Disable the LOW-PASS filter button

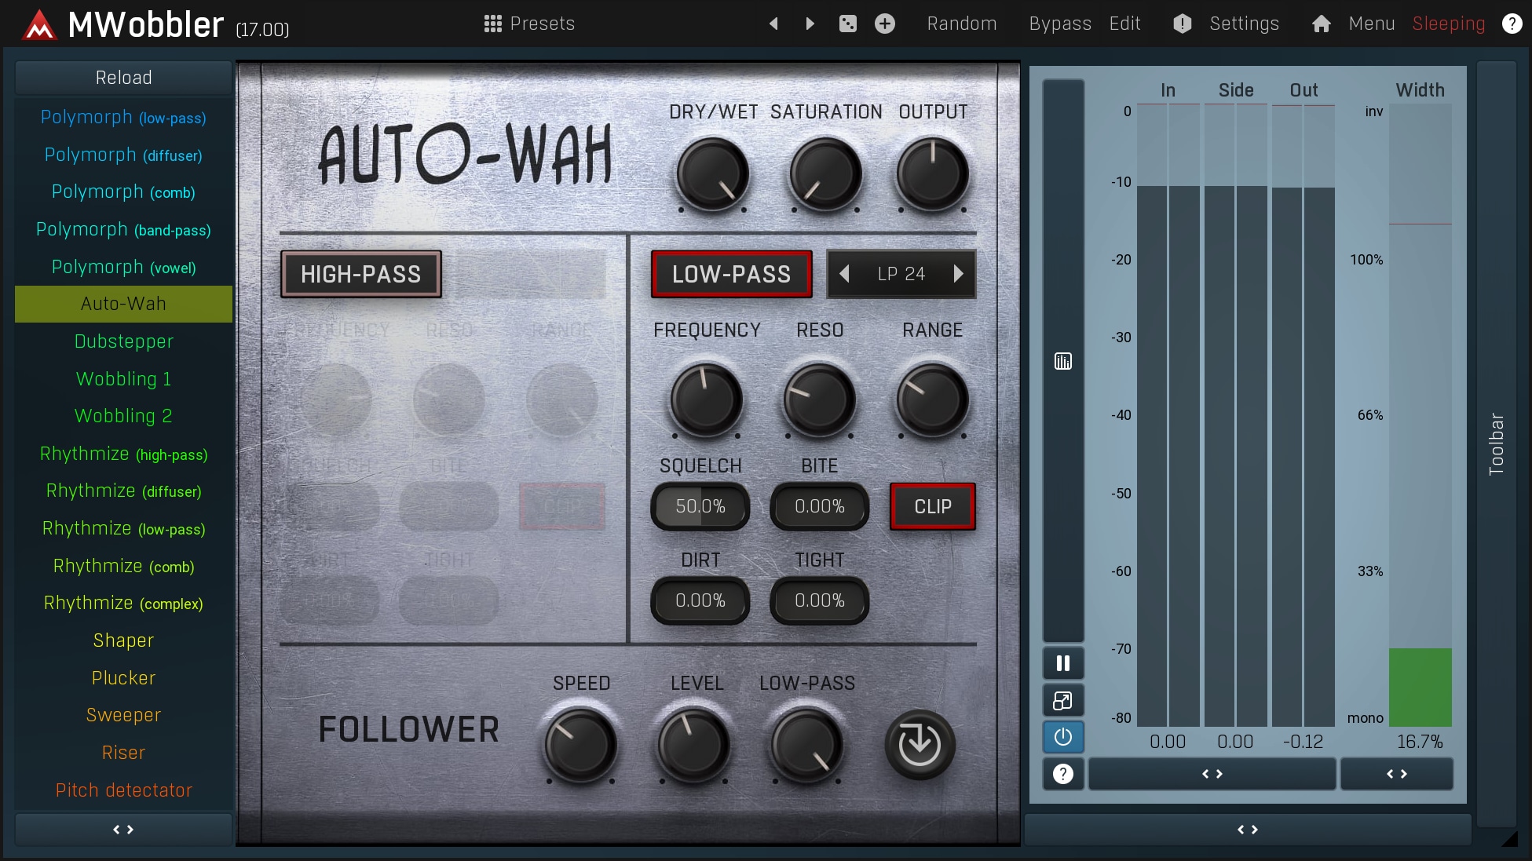[731, 274]
